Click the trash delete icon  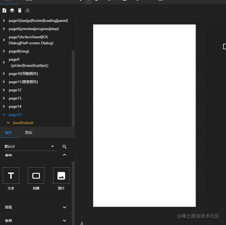(x=20, y=10)
